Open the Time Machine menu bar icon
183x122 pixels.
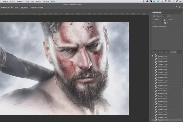point(158,1)
